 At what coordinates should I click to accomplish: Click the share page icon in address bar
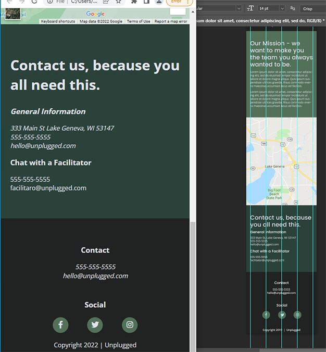coord(106,2)
